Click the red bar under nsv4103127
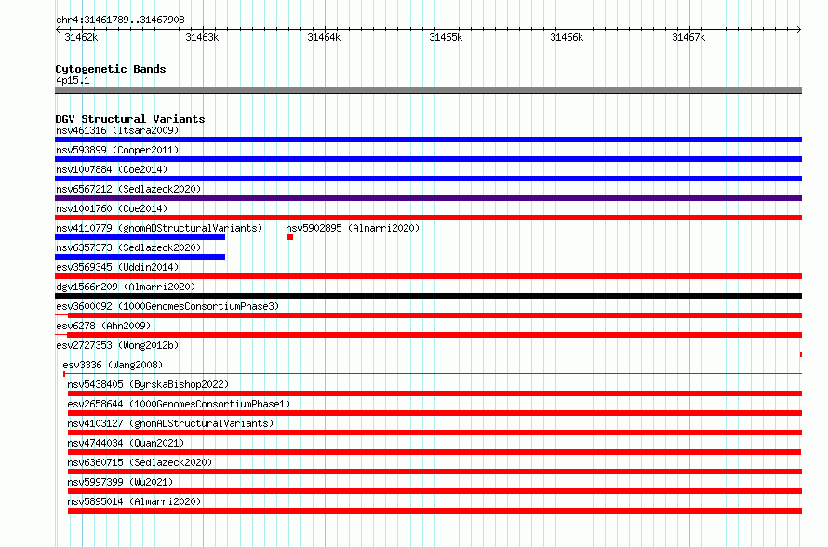 tap(434, 433)
